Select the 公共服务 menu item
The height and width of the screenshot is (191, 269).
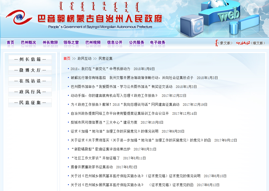(137, 42)
